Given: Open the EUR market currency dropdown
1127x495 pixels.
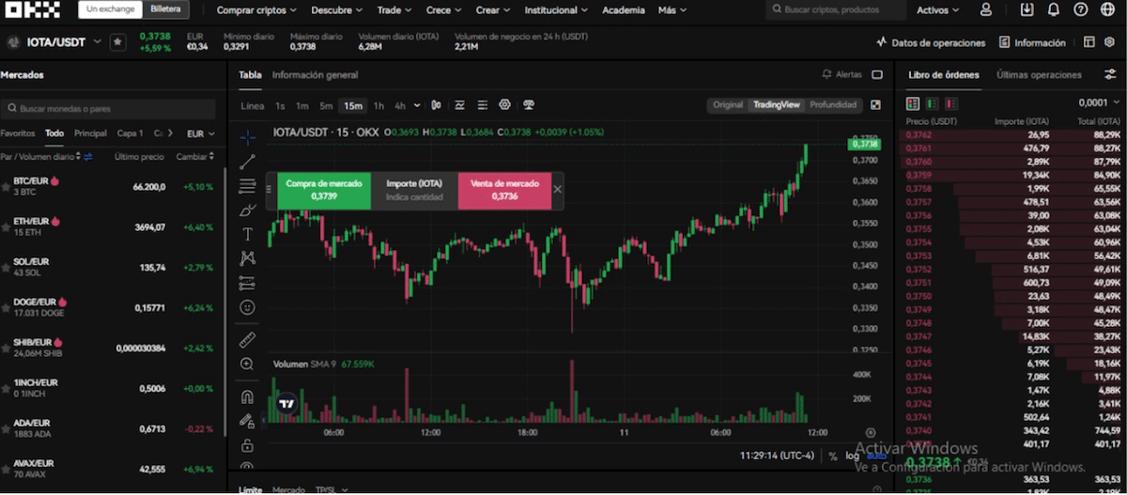Looking at the screenshot, I should click(201, 134).
